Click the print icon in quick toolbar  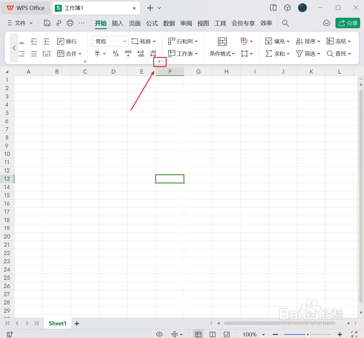[x=70, y=23]
